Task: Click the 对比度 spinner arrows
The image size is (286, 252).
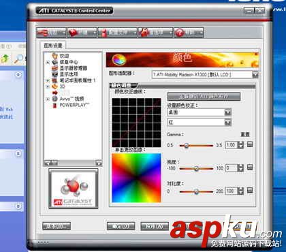Action: coord(240,191)
